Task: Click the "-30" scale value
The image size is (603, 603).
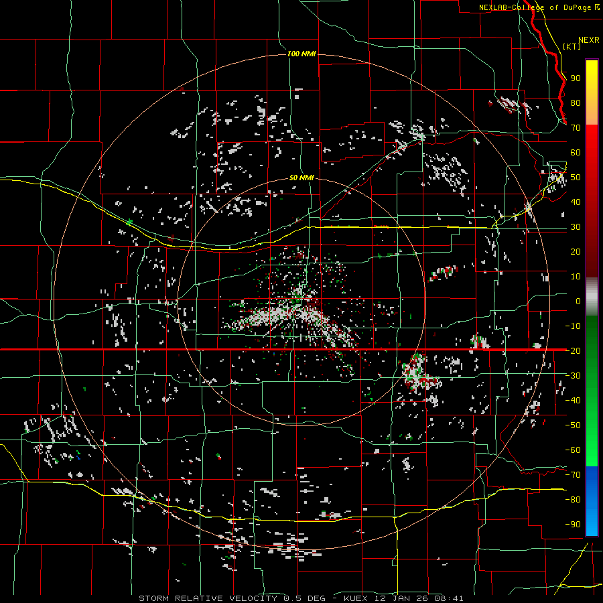Action: pos(573,376)
